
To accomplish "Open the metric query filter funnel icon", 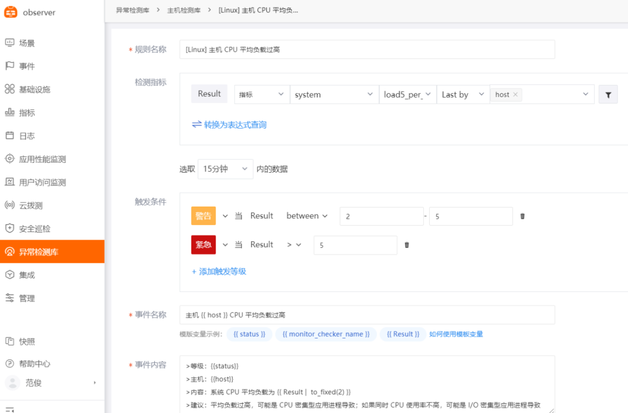I will (x=608, y=94).
